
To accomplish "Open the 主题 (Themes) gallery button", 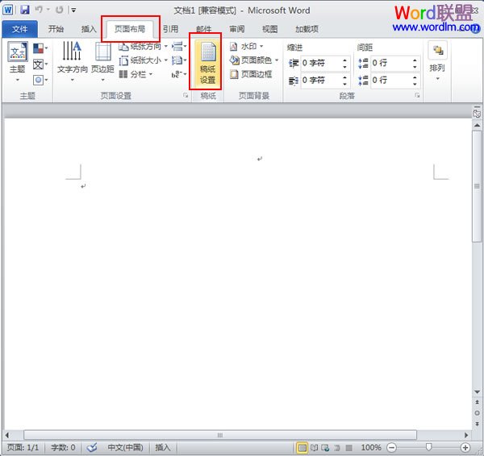I will tap(17, 62).
